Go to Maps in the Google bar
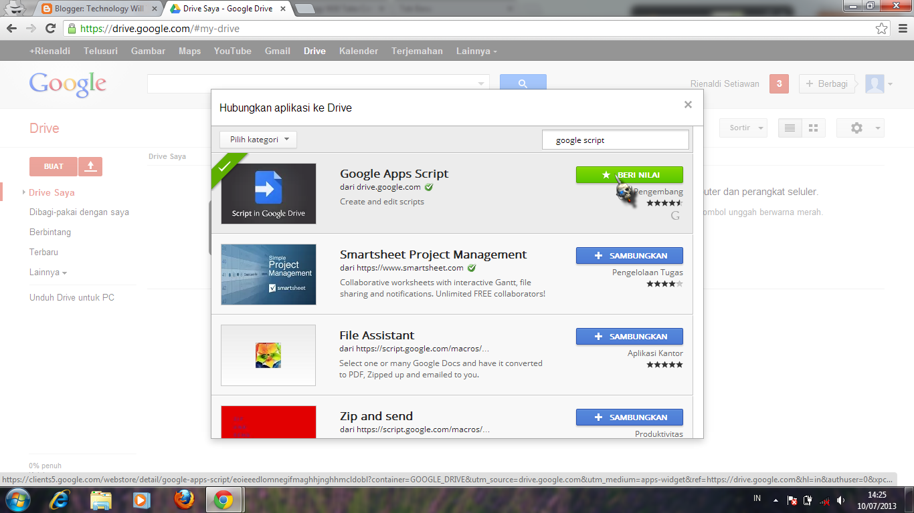The width and height of the screenshot is (914, 513). coord(190,51)
